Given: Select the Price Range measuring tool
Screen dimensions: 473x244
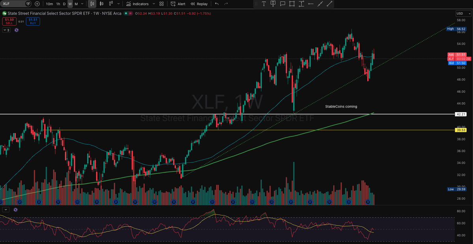Looking at the screenshot, I should coord(301,4).
